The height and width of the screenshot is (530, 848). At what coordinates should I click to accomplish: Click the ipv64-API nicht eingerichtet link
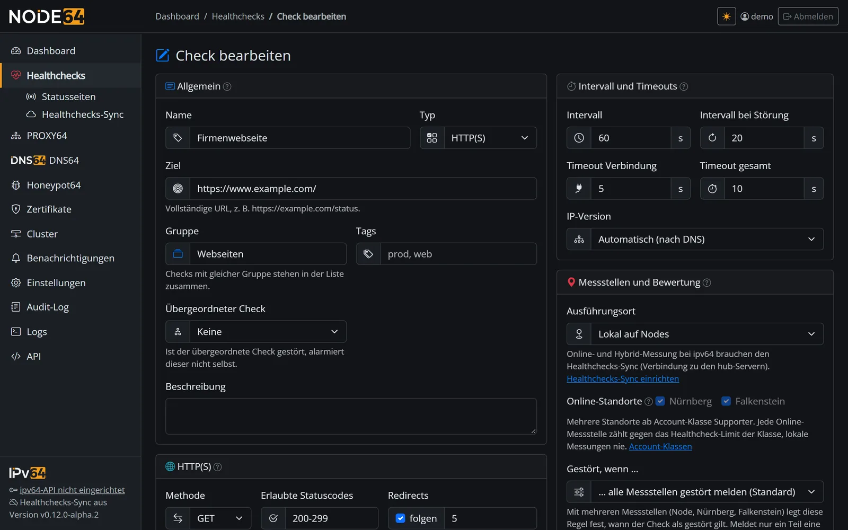[72, 490]
